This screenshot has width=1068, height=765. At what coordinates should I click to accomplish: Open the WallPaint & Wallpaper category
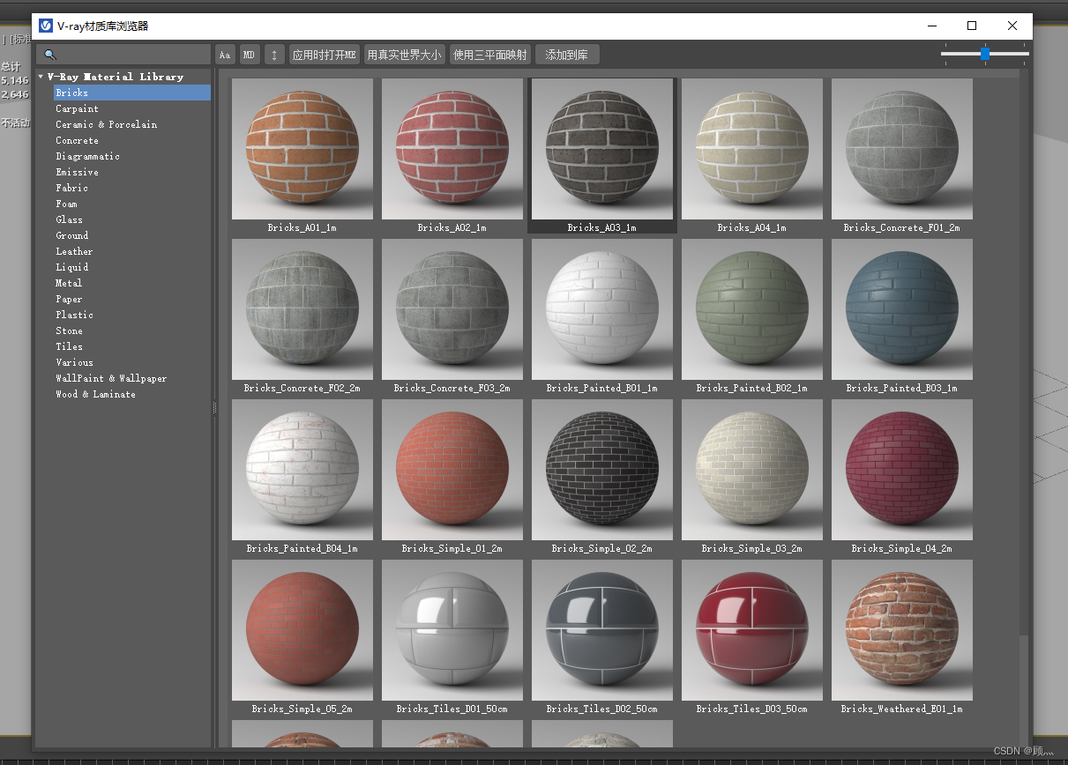(111, 378)
